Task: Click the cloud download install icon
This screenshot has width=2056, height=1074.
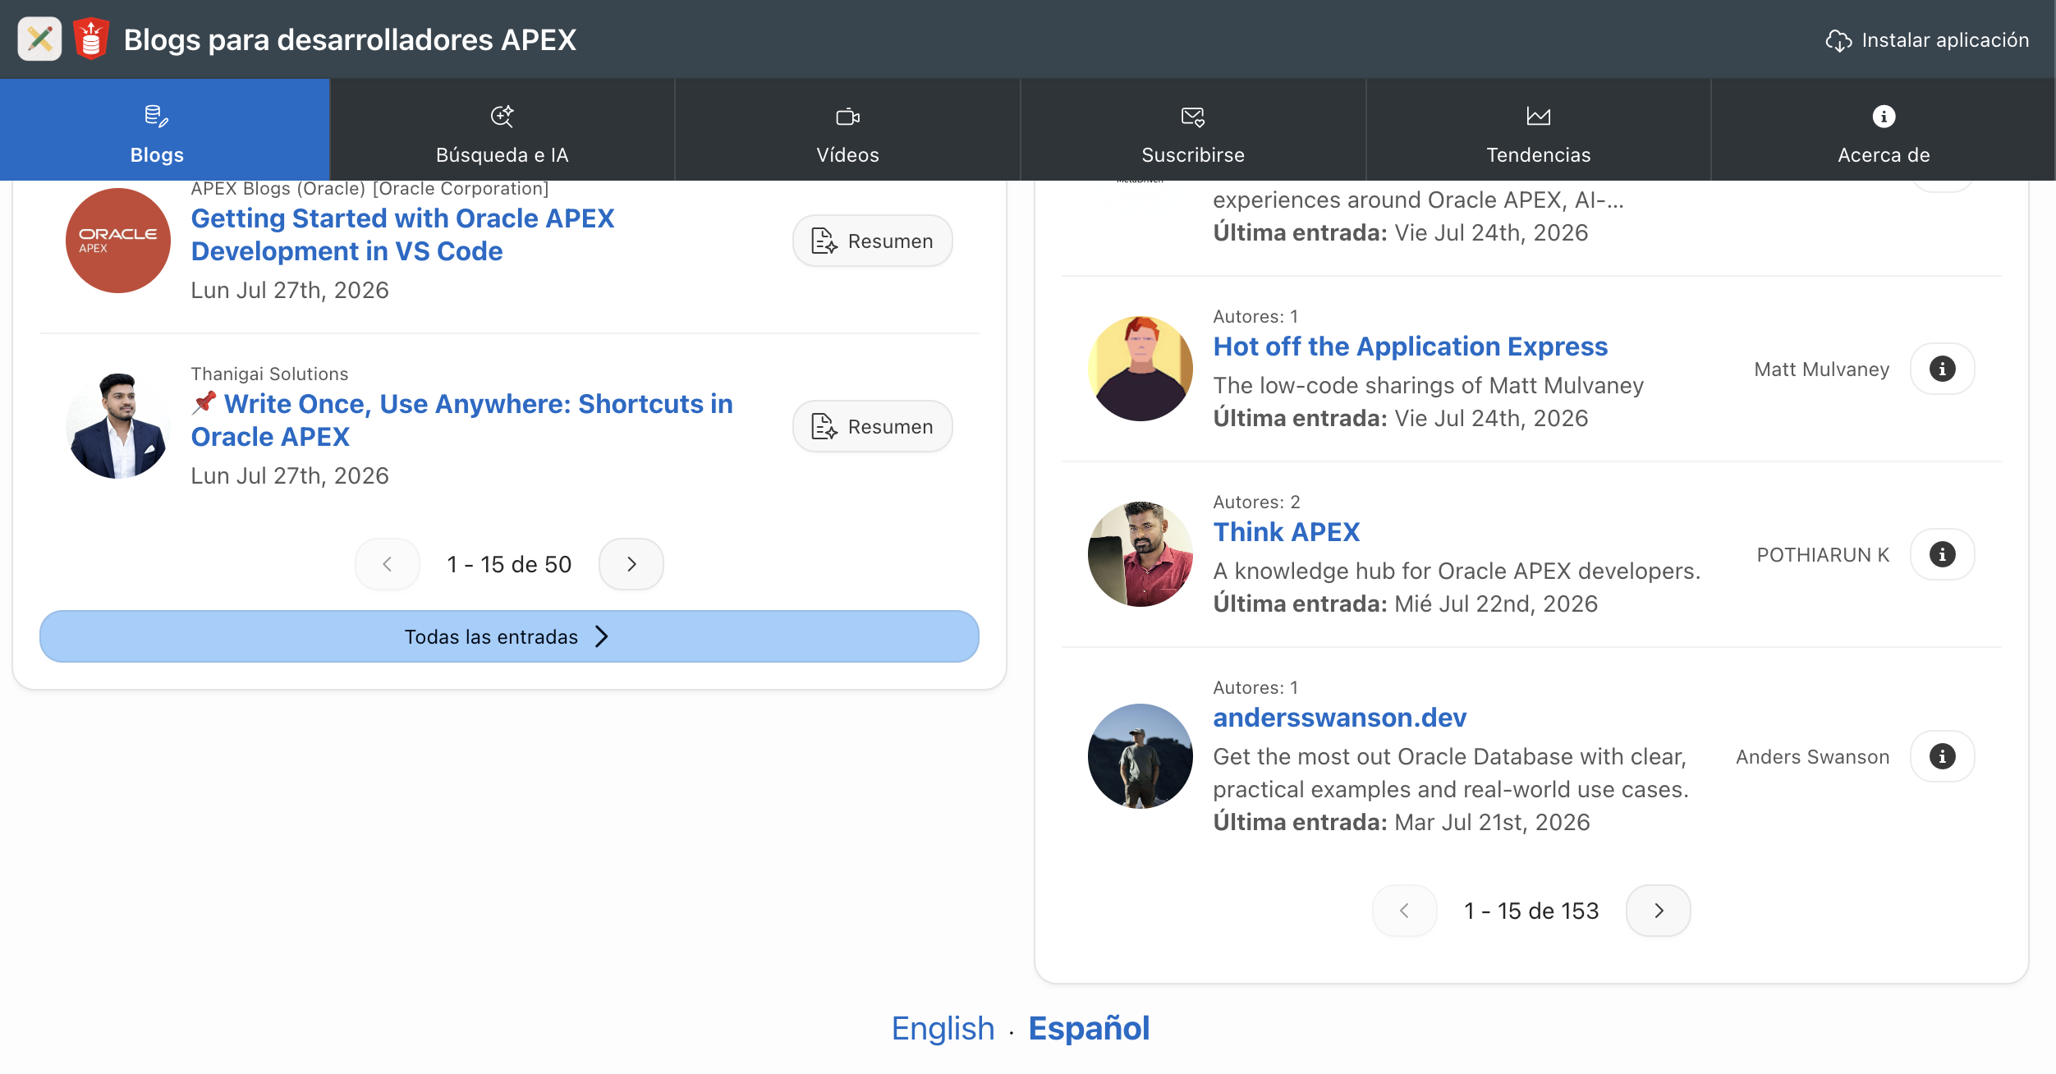Action: coord(1838,40)
